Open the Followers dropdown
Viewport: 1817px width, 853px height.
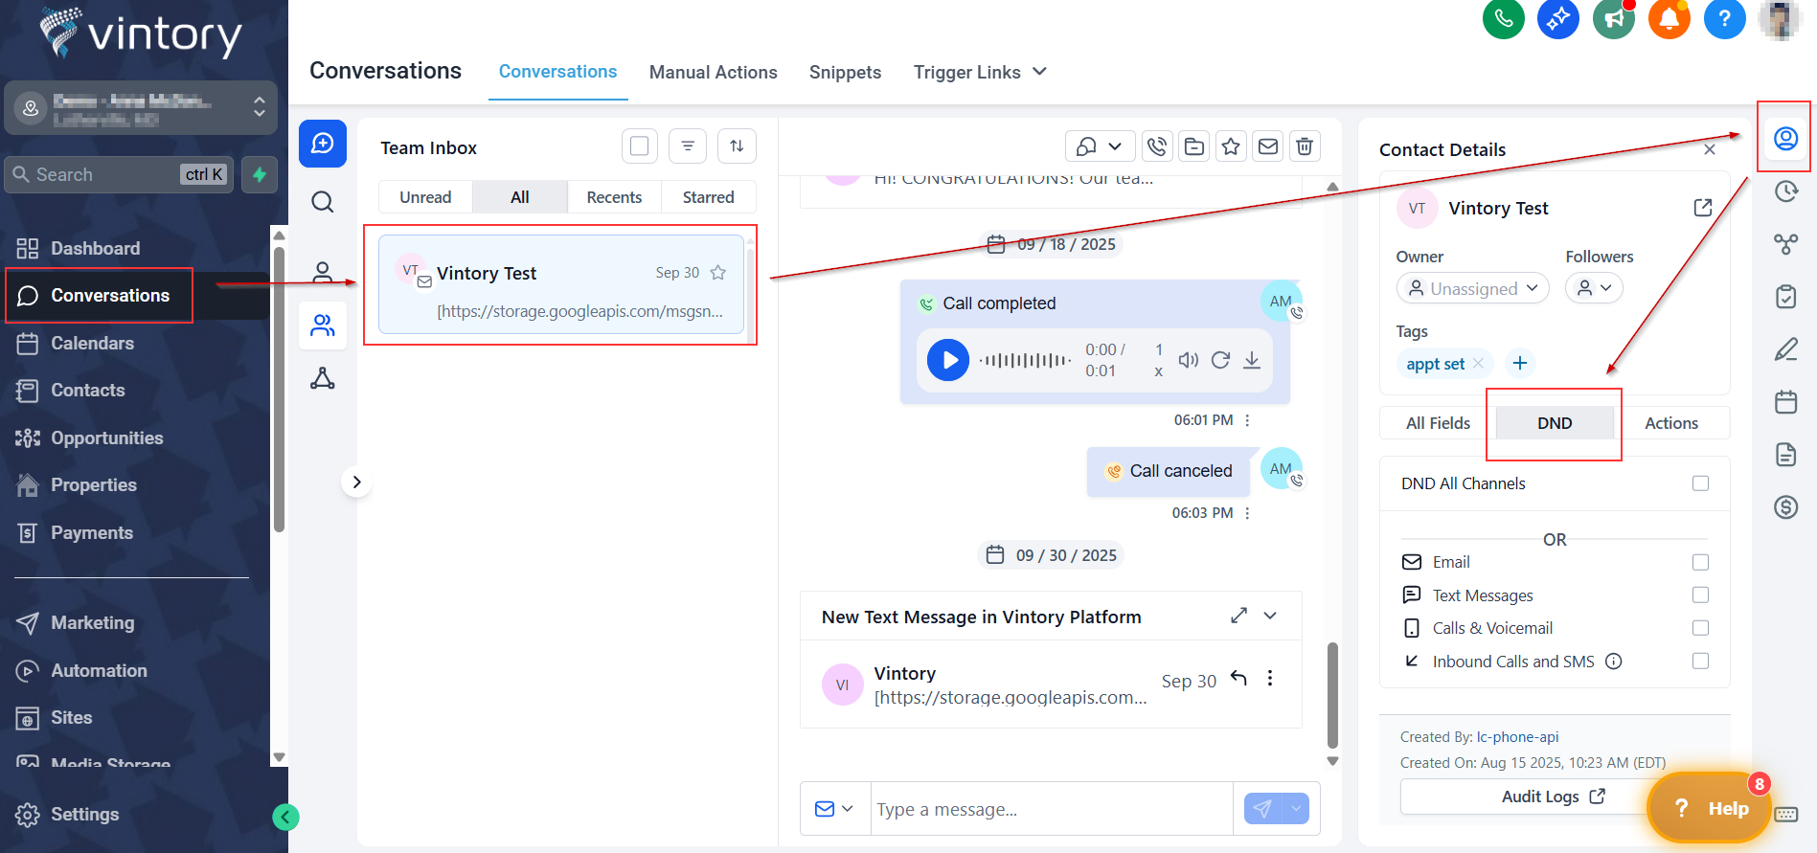[1594, 288]
